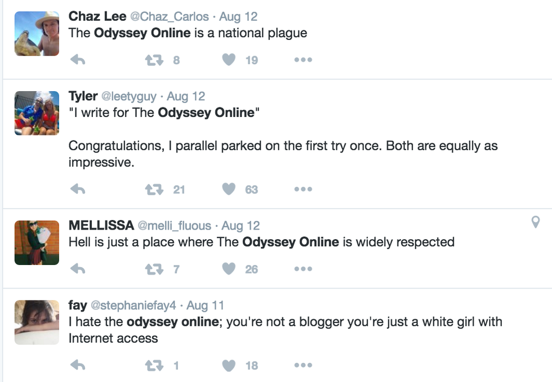This screenshot has height=382, width=552.
Task: Open Chaz Lee's profile name link
Action: [x=97, y=17]
